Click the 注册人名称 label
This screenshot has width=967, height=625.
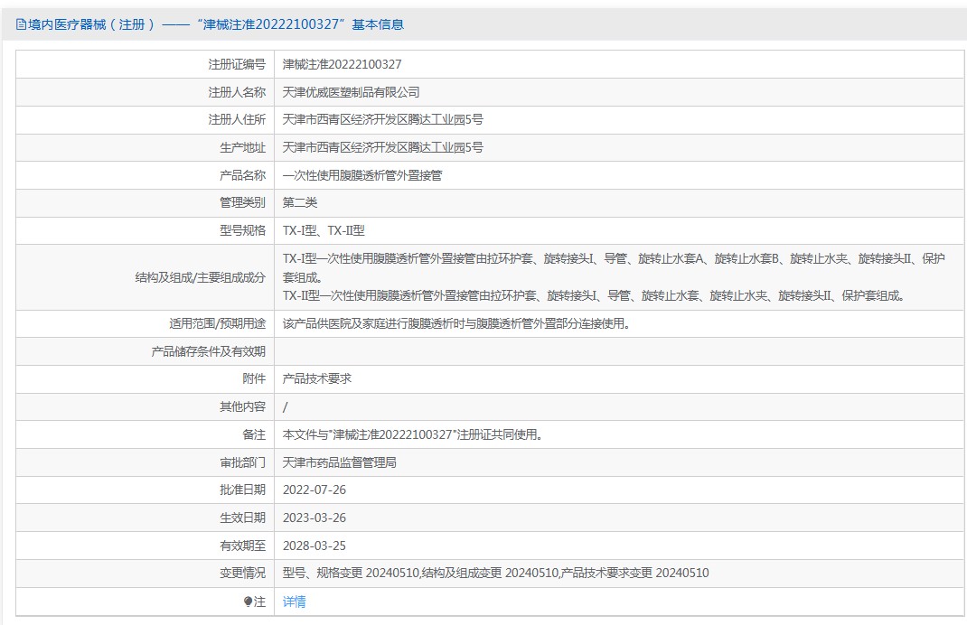237,92
